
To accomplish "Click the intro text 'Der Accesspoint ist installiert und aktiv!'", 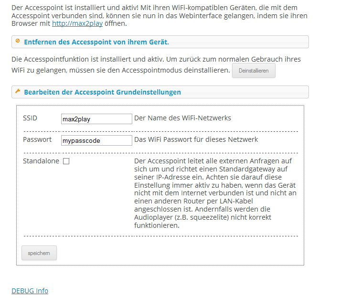I will [75, 8].
